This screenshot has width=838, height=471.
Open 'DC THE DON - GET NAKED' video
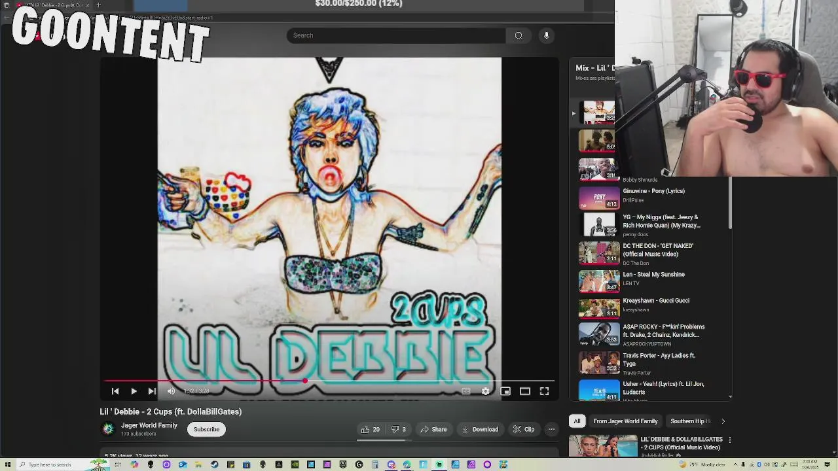(x=658, y=250)
